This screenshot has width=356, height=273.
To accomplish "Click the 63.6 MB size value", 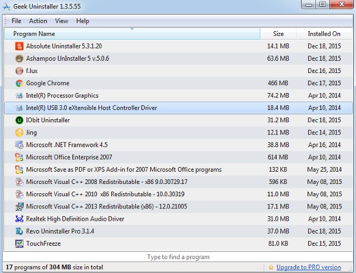I will [x=278, y=58].
